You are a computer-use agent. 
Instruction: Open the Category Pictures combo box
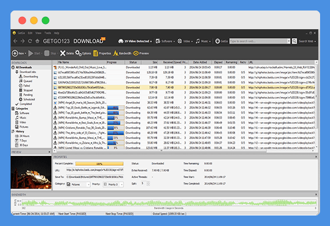[78, 185]
